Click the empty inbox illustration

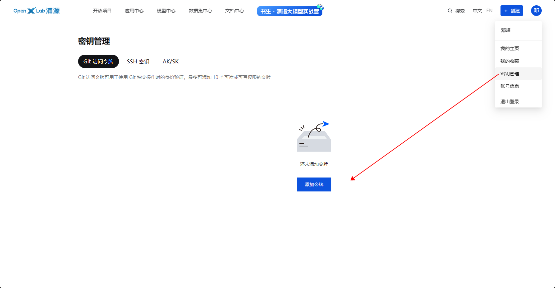point(314,136)
